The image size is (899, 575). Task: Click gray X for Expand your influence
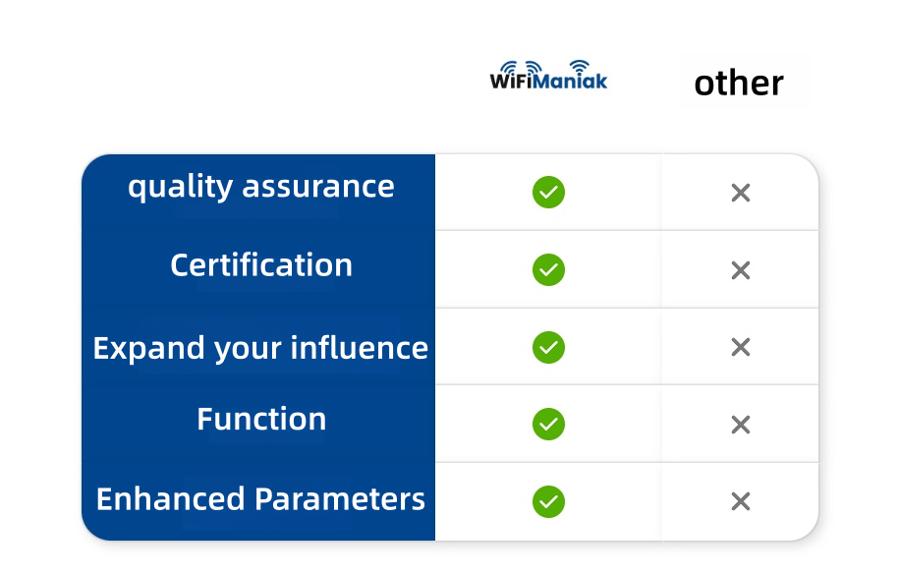[741, 347]
